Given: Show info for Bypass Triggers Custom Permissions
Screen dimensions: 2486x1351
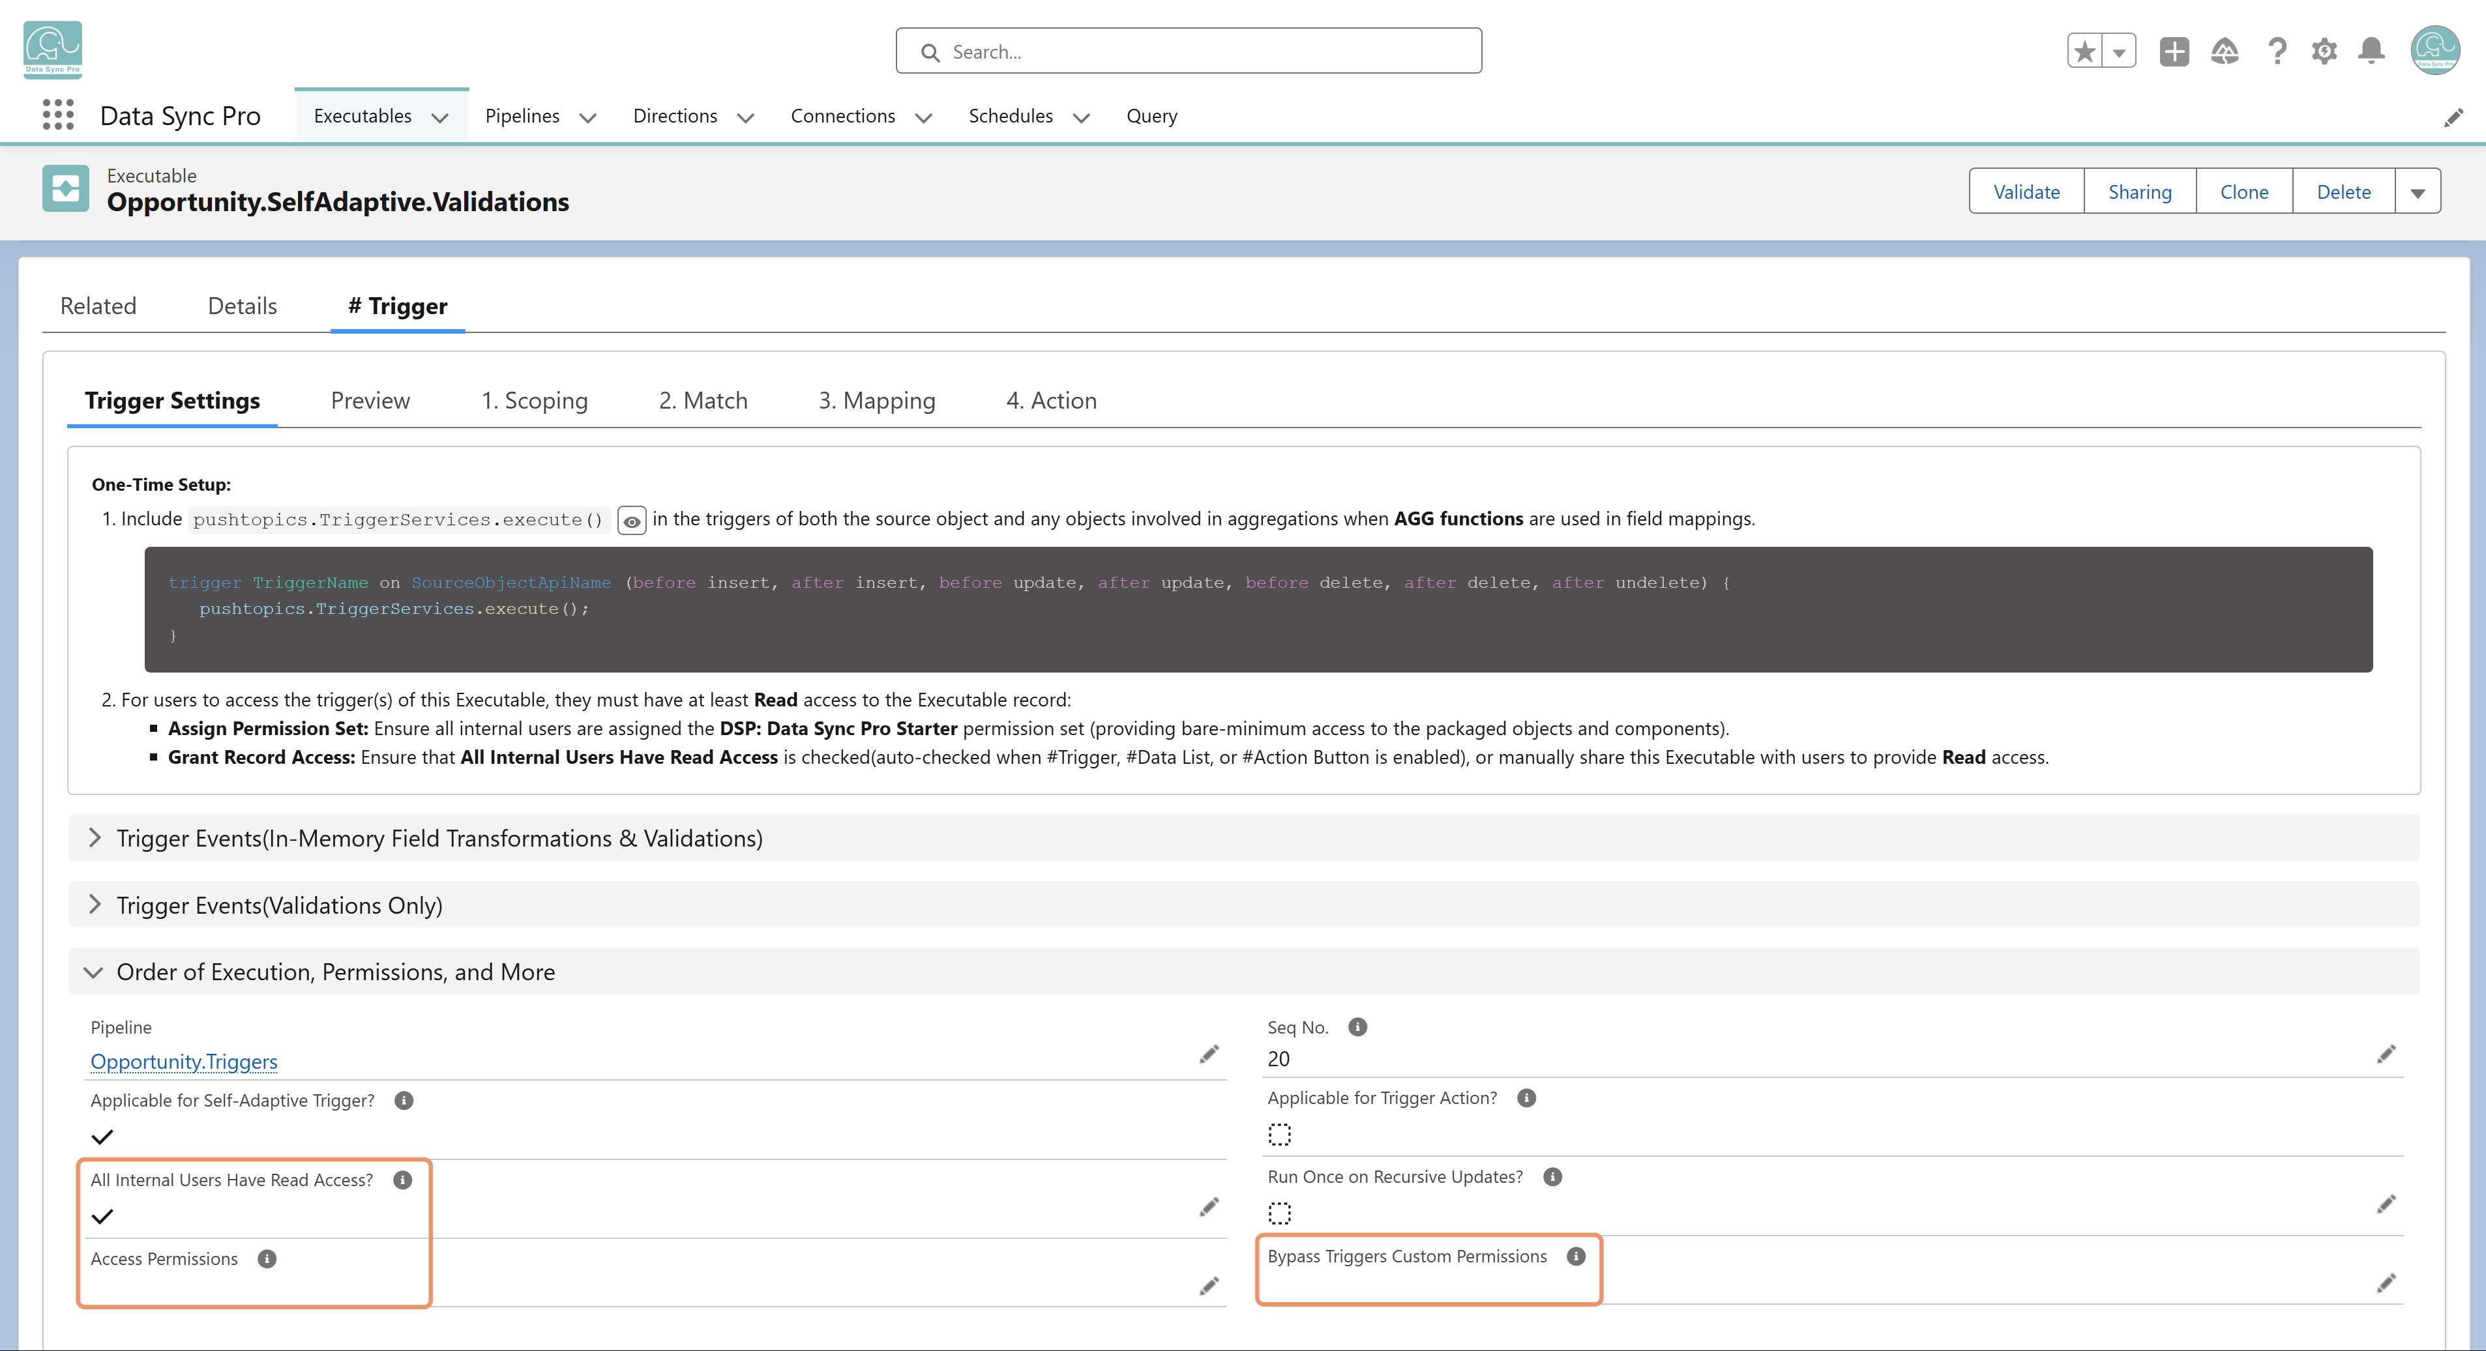Looking at the screenshot, I should tap(1576, 1255).
